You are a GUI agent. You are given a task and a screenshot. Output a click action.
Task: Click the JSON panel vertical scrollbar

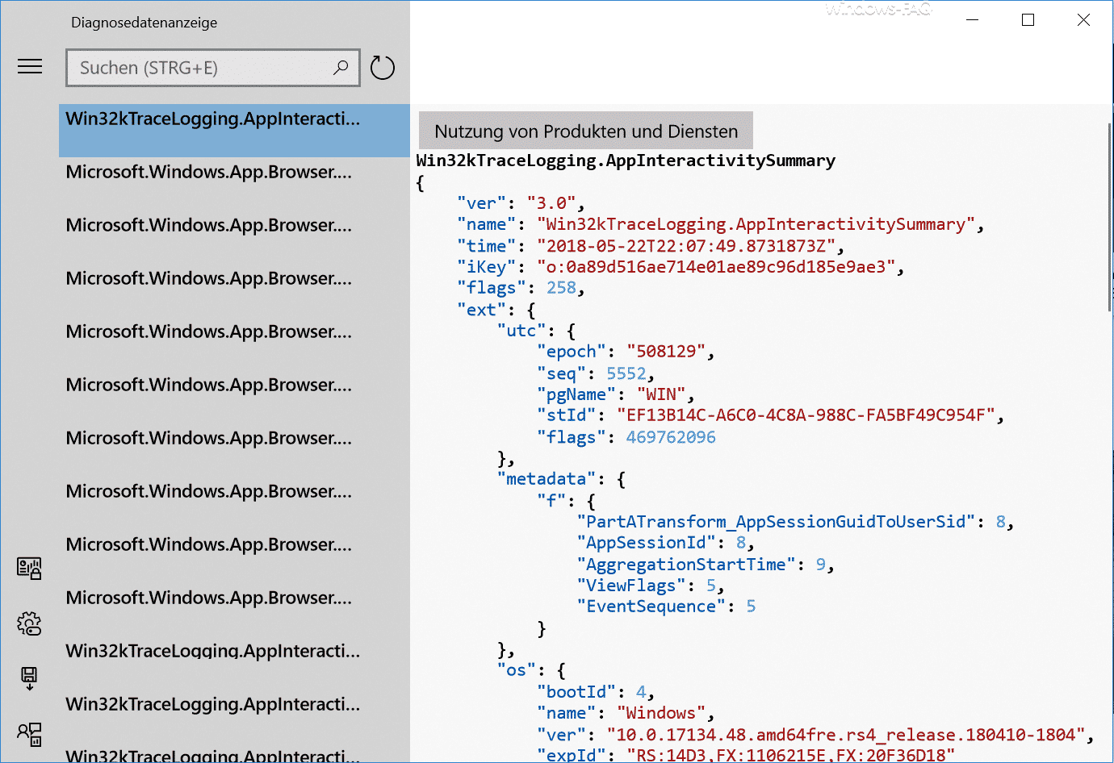1110,218
